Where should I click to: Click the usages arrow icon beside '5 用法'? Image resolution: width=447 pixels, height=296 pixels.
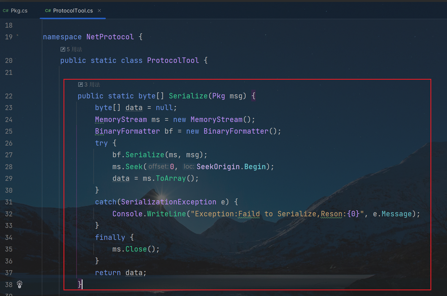63,49
